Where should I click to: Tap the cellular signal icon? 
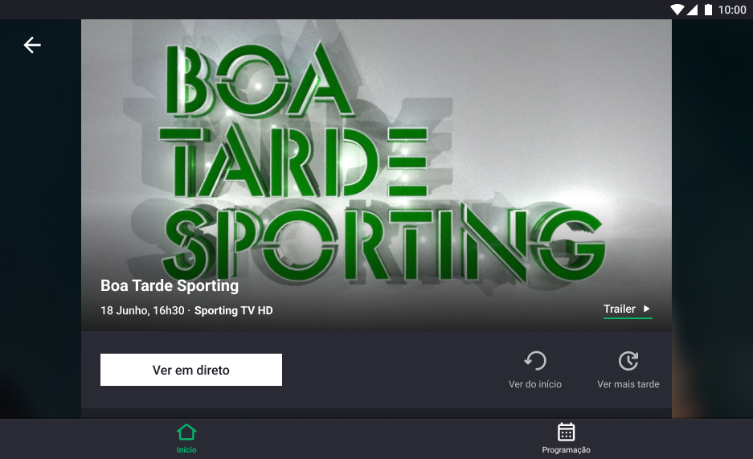click(692, 10)
